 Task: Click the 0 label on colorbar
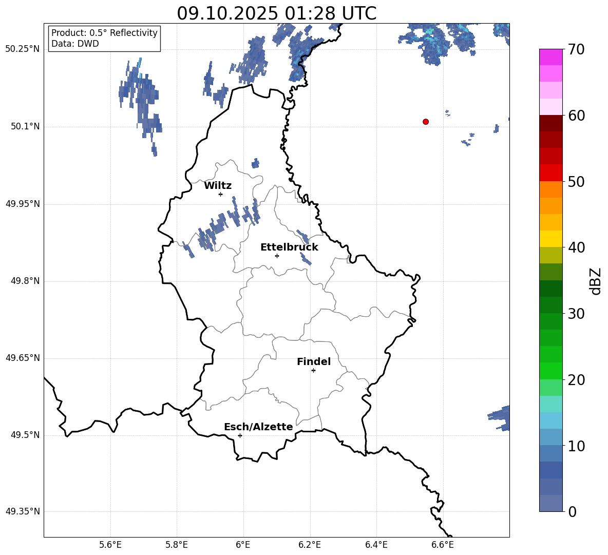coord(572,512)
